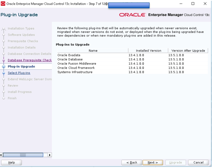
Task: Click the Review step
Action: (x=13, y=85)
